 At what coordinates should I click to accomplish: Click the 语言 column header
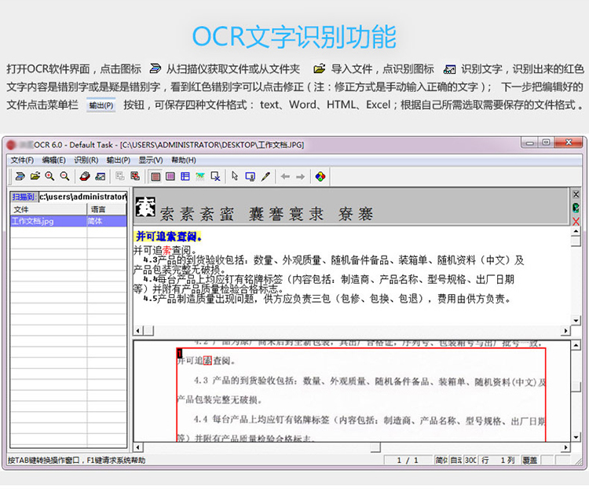coord(98,210)
